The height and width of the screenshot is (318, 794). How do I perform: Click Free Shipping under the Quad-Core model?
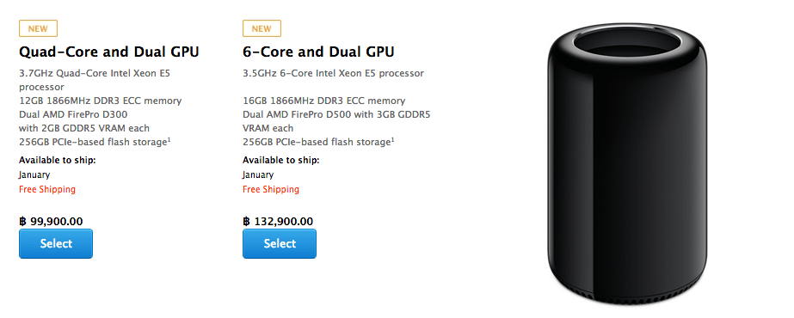47,190
